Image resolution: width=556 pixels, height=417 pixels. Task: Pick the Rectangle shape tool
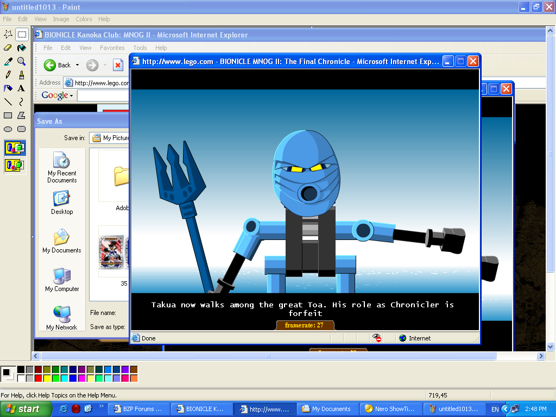tap(8, 115)
